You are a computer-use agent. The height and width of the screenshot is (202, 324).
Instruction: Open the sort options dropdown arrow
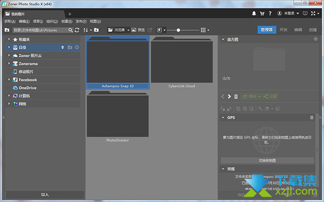[x=91, y=30]
